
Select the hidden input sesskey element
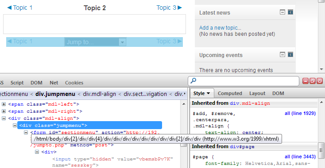coord(112,162)
